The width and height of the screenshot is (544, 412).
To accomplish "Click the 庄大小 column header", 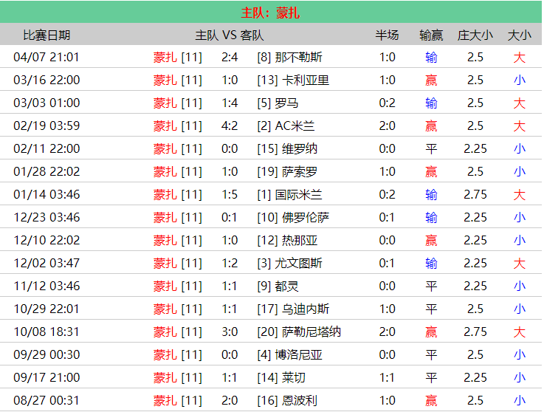I will [x=475, y=35].
